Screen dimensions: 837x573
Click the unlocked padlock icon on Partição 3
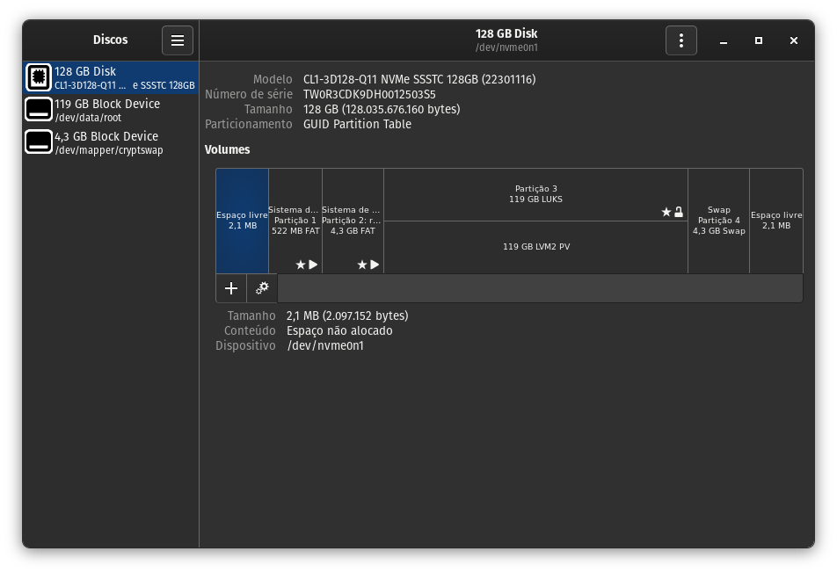[x=679, y=212]
